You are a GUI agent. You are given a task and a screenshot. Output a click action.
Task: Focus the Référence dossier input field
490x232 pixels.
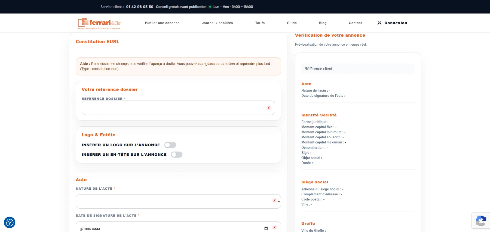[178, 108]
